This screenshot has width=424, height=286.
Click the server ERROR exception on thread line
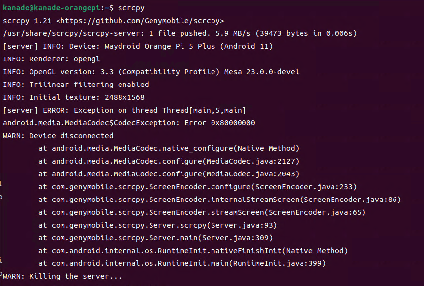(x=124, y=110)
